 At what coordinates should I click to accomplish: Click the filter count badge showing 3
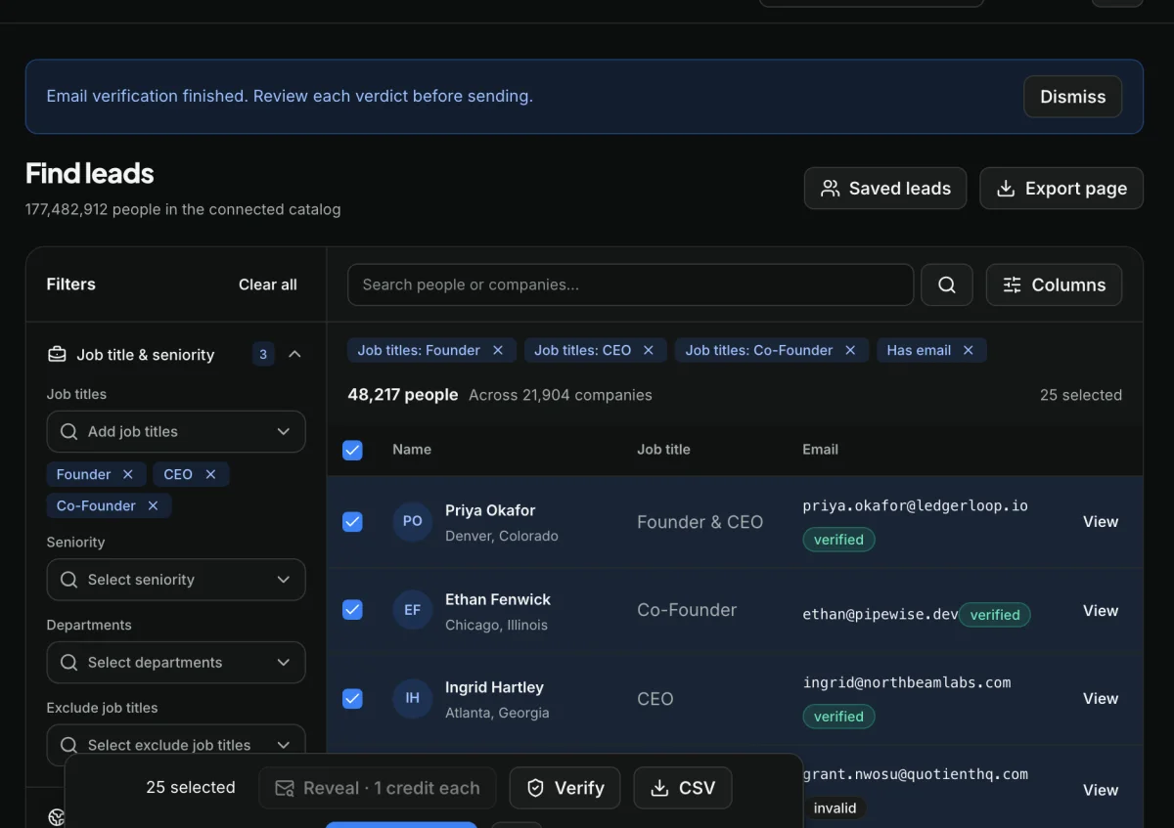coord(263,354)
